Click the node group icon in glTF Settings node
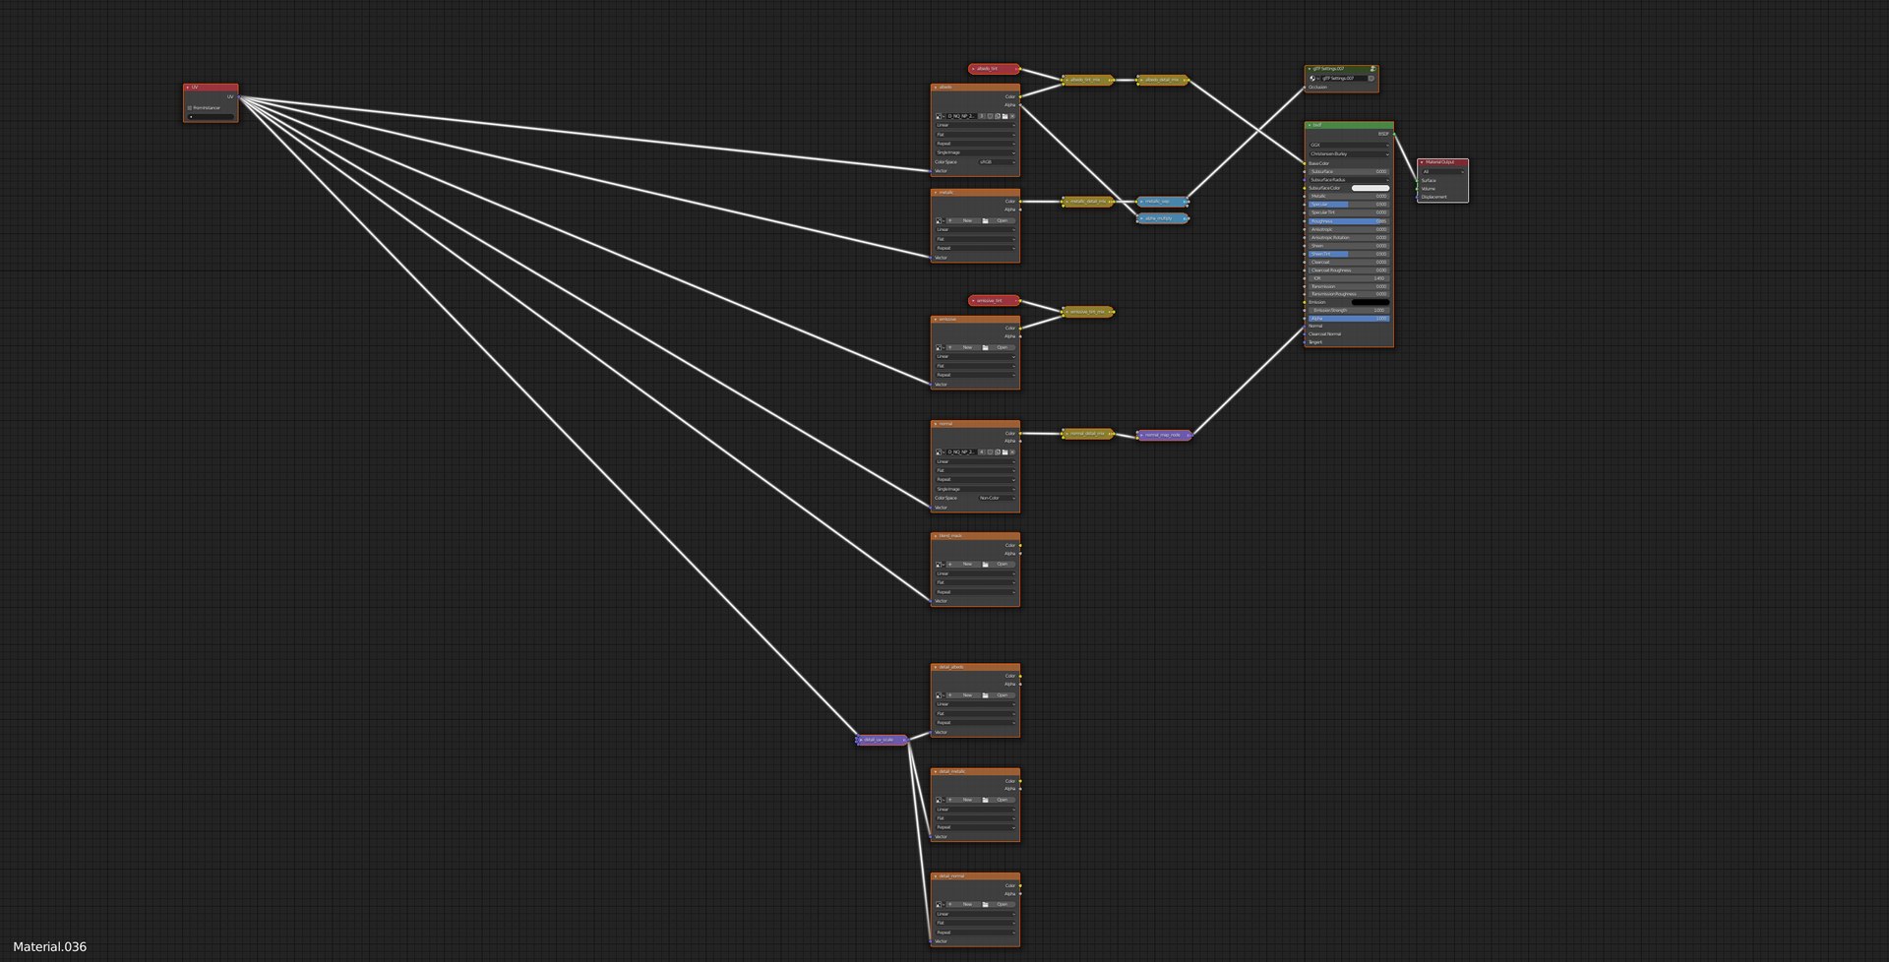1889x962 pixels. (x=1312, y=79)
